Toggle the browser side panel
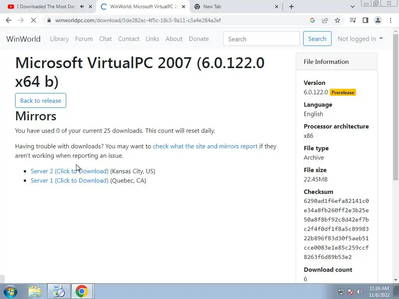 365,20
